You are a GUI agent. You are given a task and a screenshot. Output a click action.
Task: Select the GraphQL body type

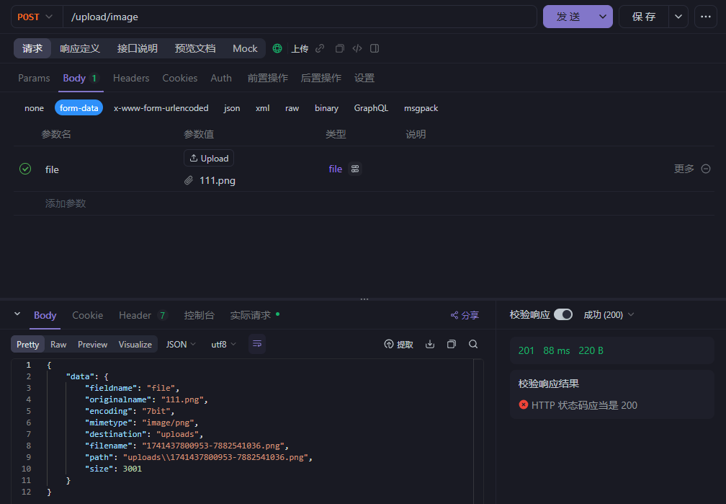(371, 108)
